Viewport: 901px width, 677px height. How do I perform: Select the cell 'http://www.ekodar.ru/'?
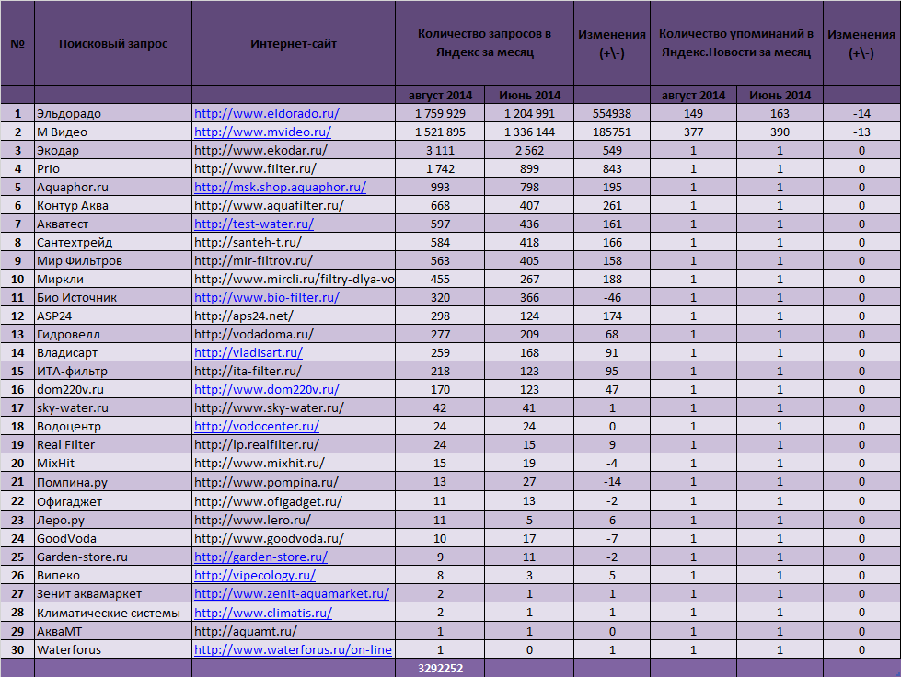[294, 150]
